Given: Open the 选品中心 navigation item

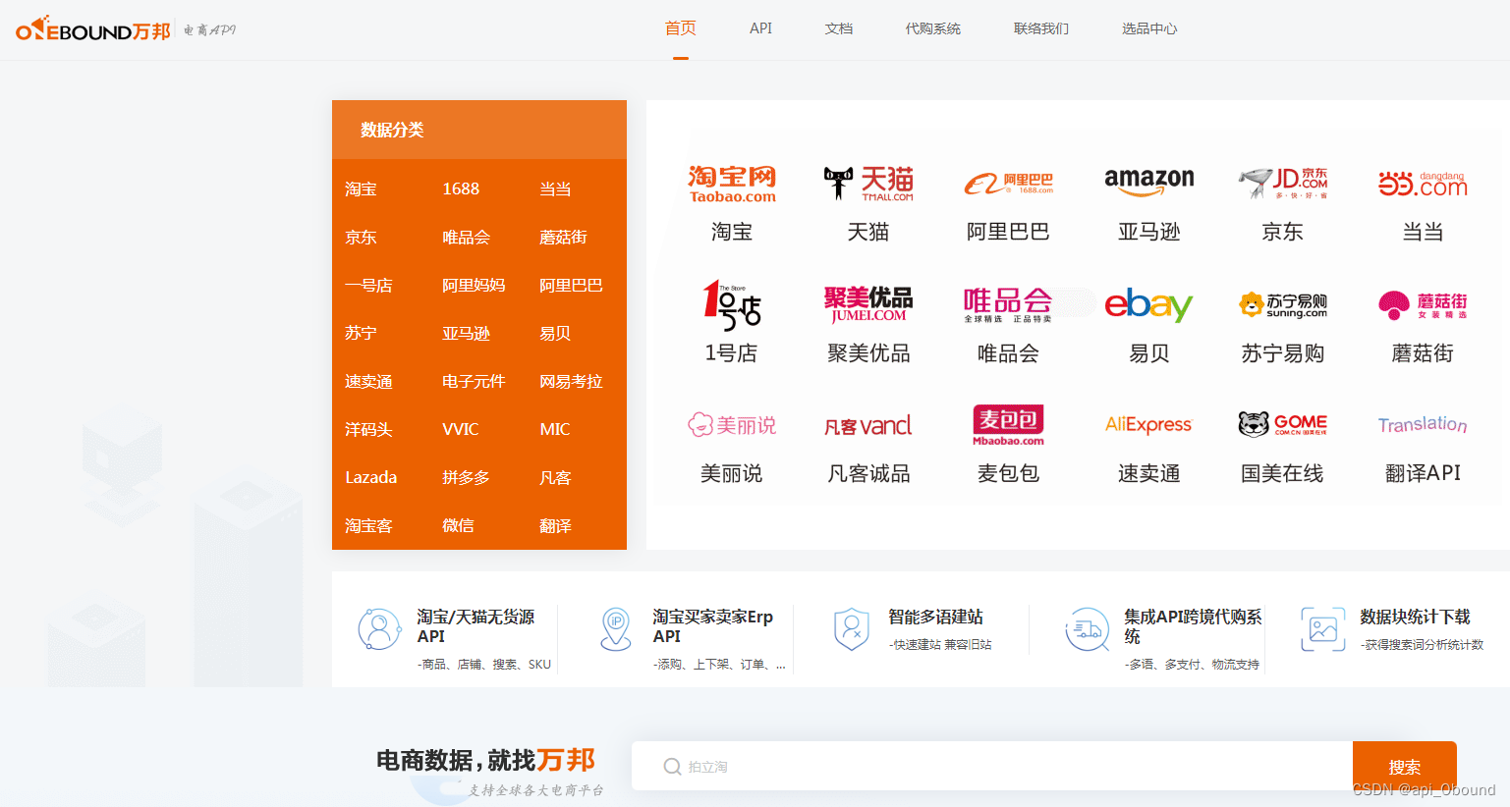Looking at the screenshot, I should [1148, 28].
